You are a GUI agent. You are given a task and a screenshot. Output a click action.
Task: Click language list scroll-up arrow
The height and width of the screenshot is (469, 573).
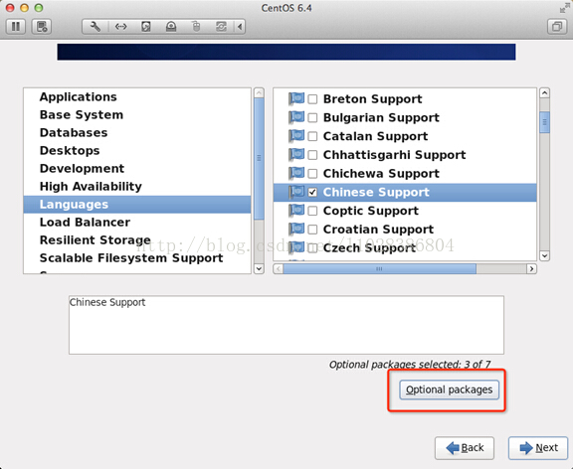coord(544,93)
